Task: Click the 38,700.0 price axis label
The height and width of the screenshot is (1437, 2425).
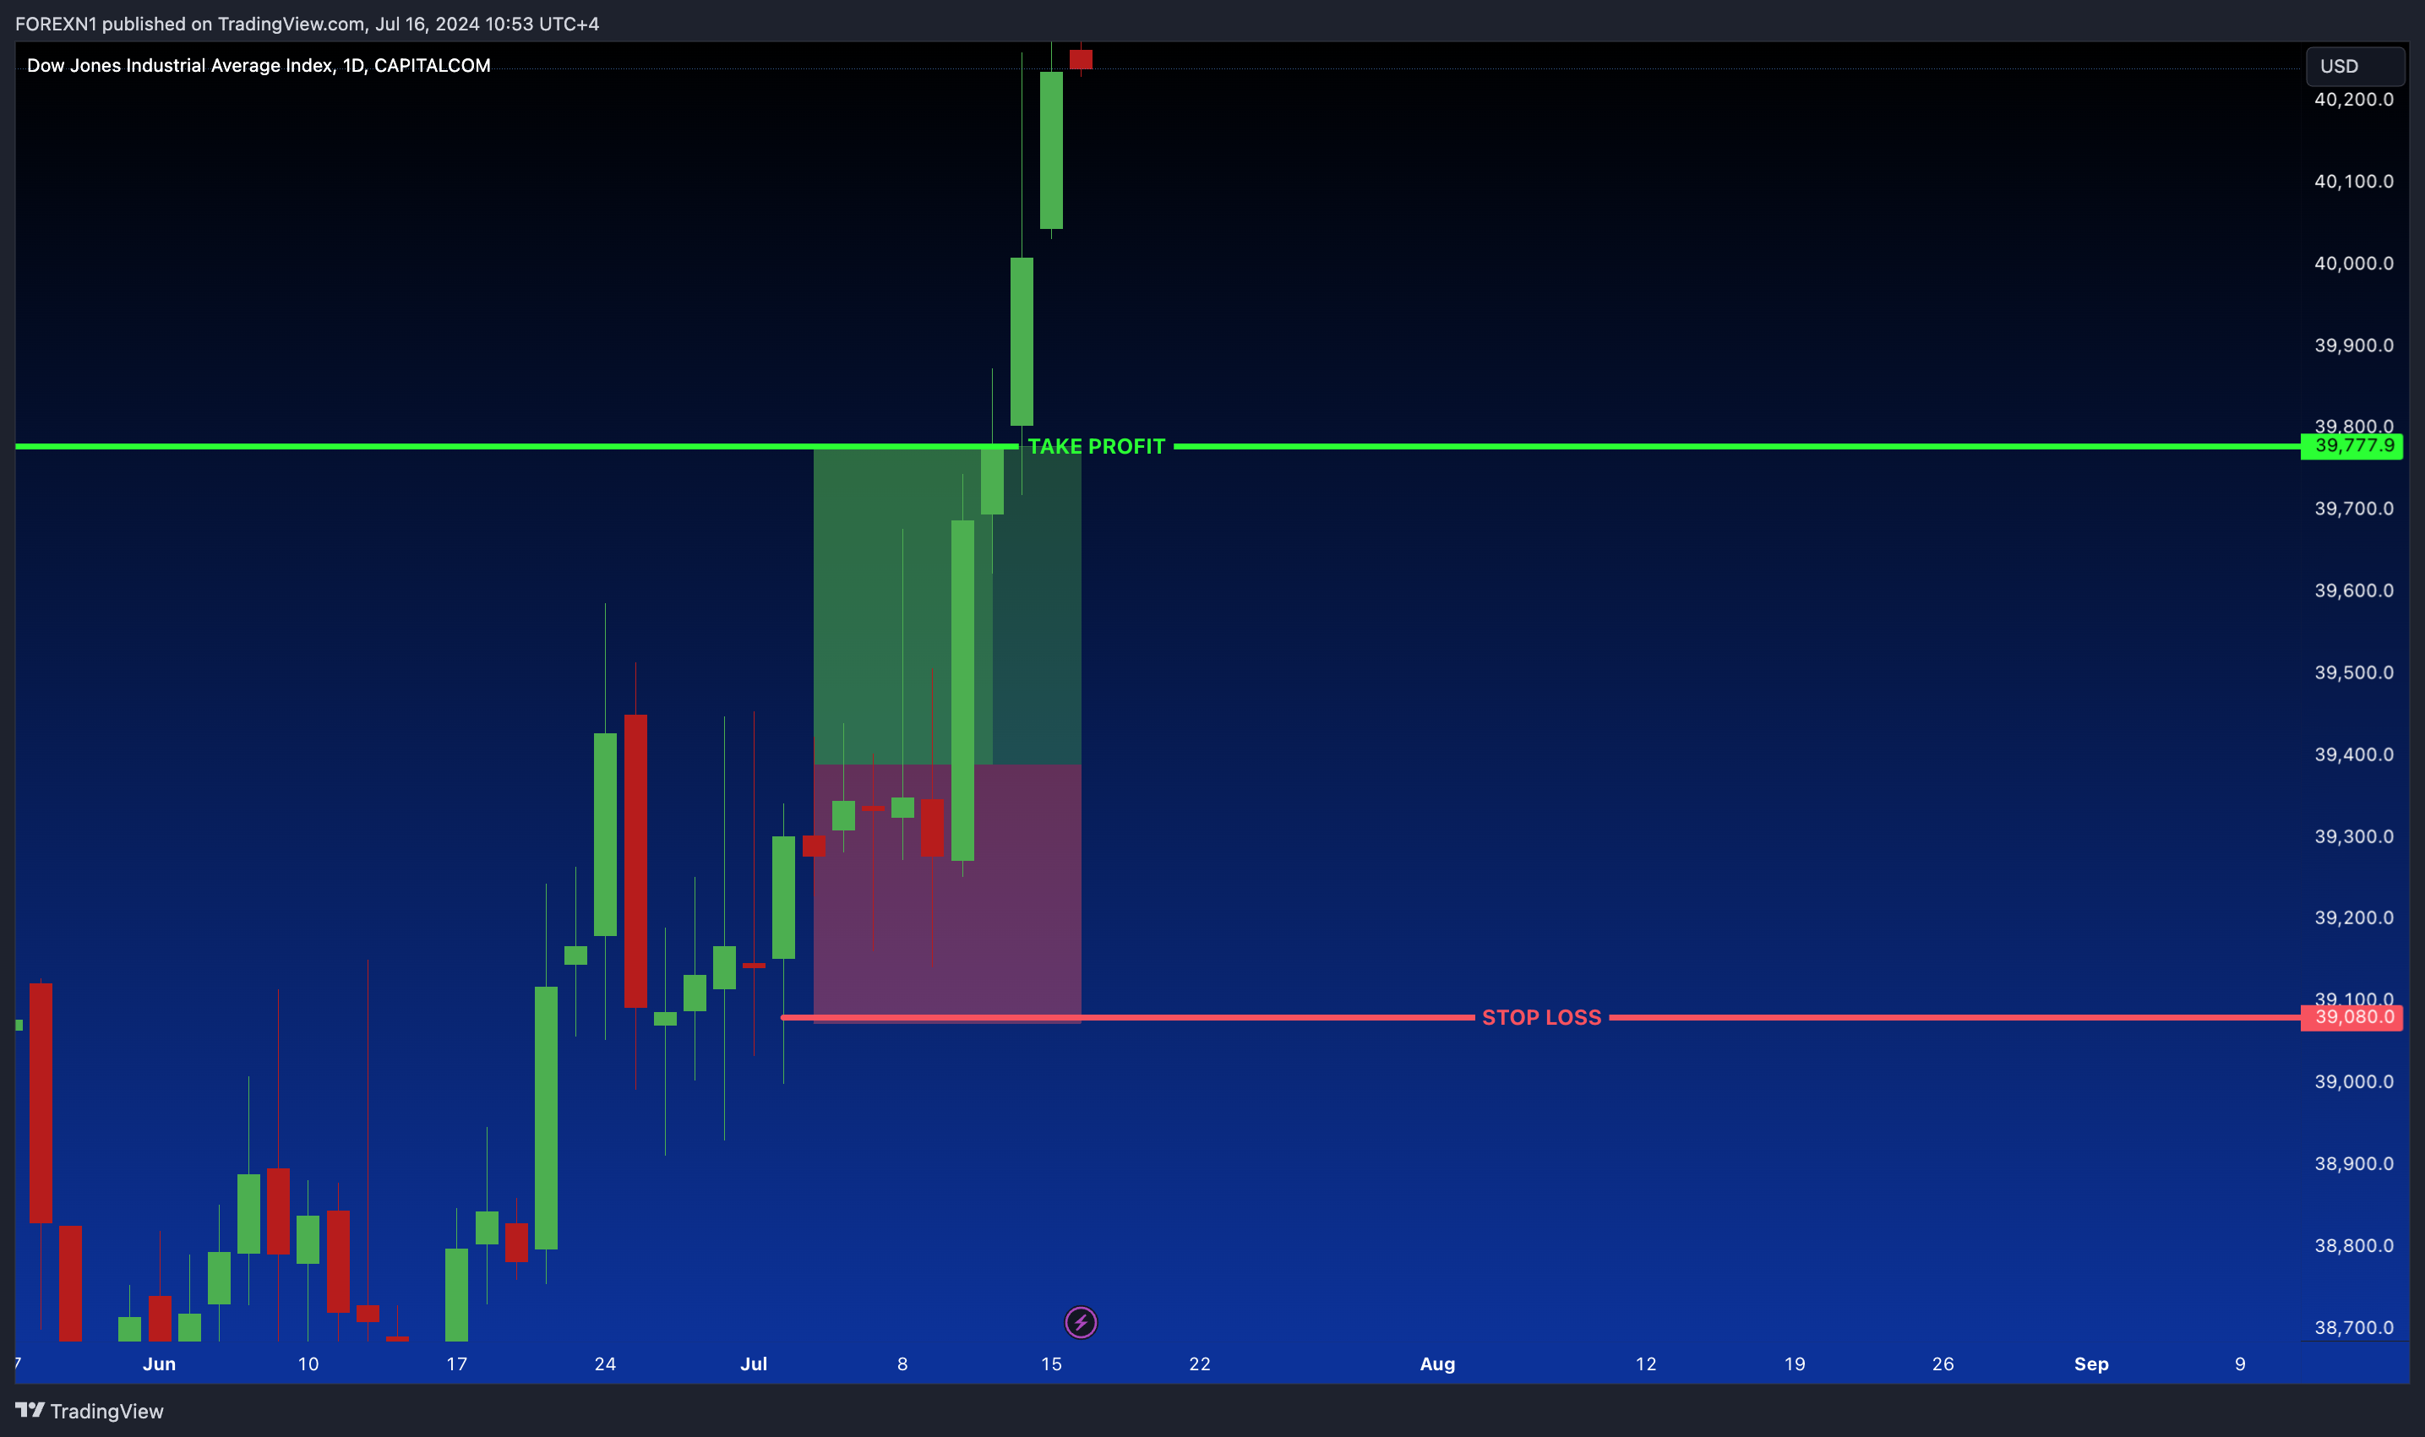Action: coord(2353,1327)
